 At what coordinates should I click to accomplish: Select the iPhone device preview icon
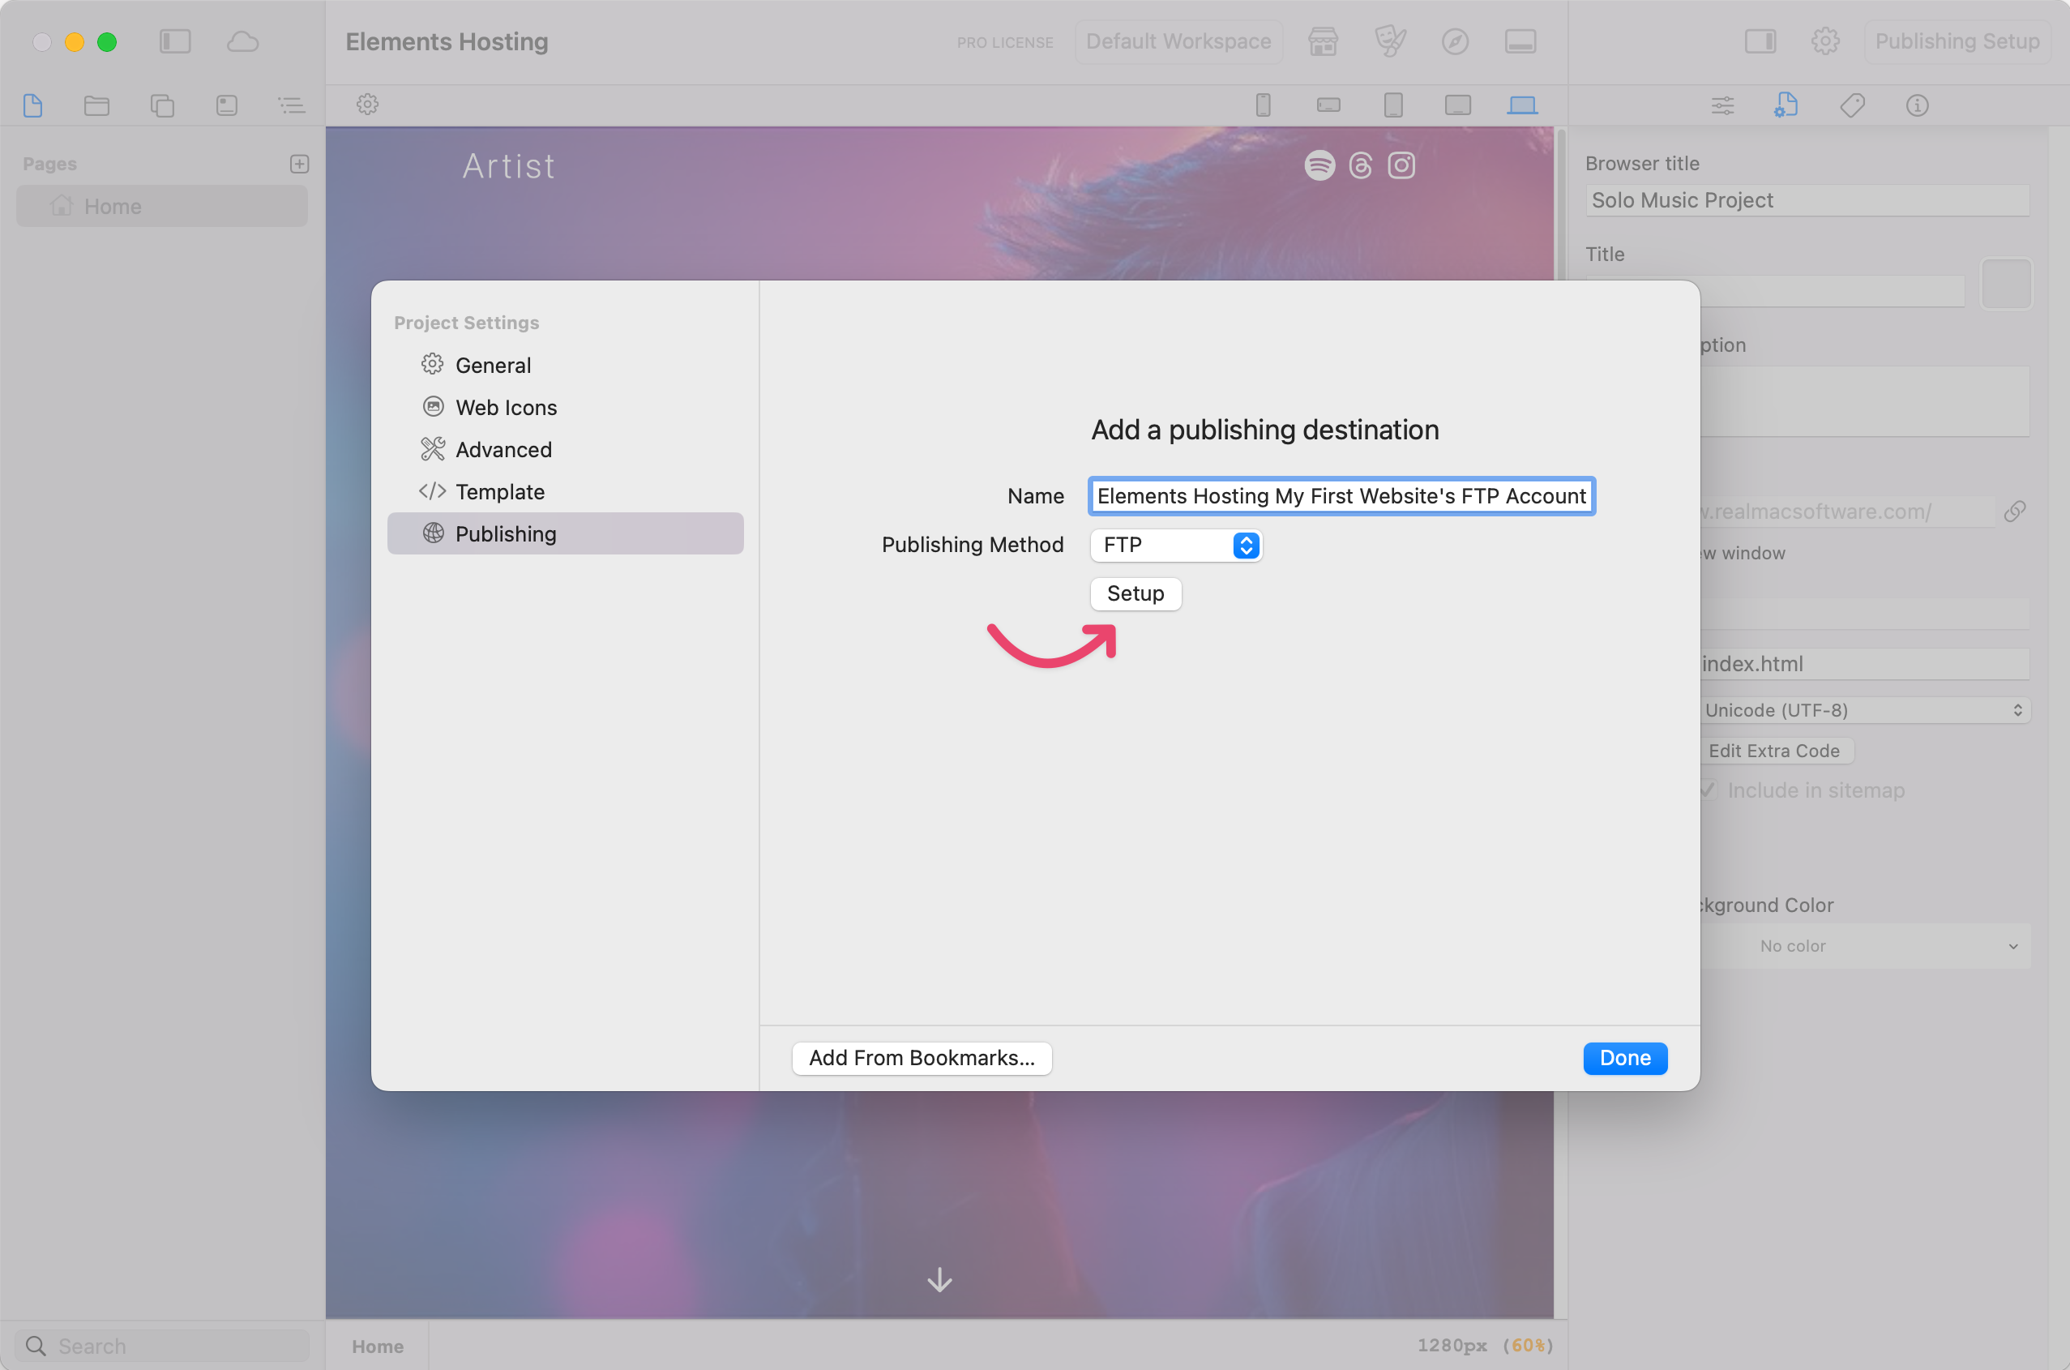click(x=1263, y=105)
